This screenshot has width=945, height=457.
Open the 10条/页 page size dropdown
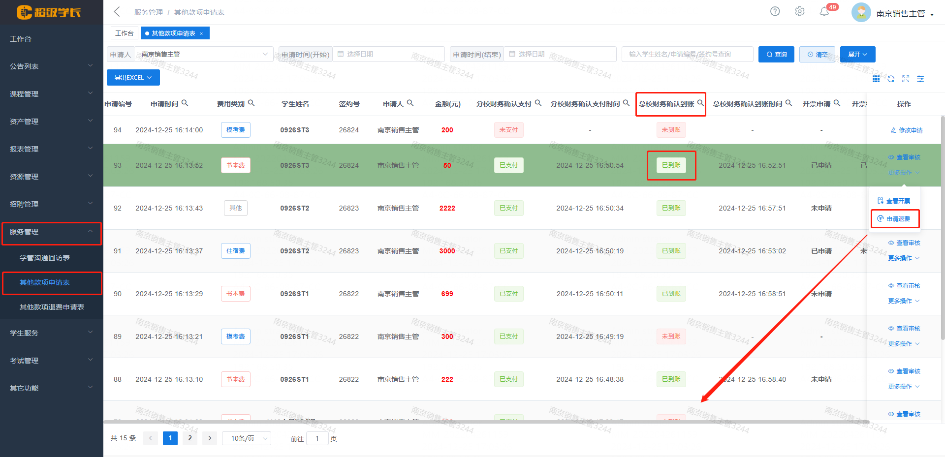pos(246,438)
